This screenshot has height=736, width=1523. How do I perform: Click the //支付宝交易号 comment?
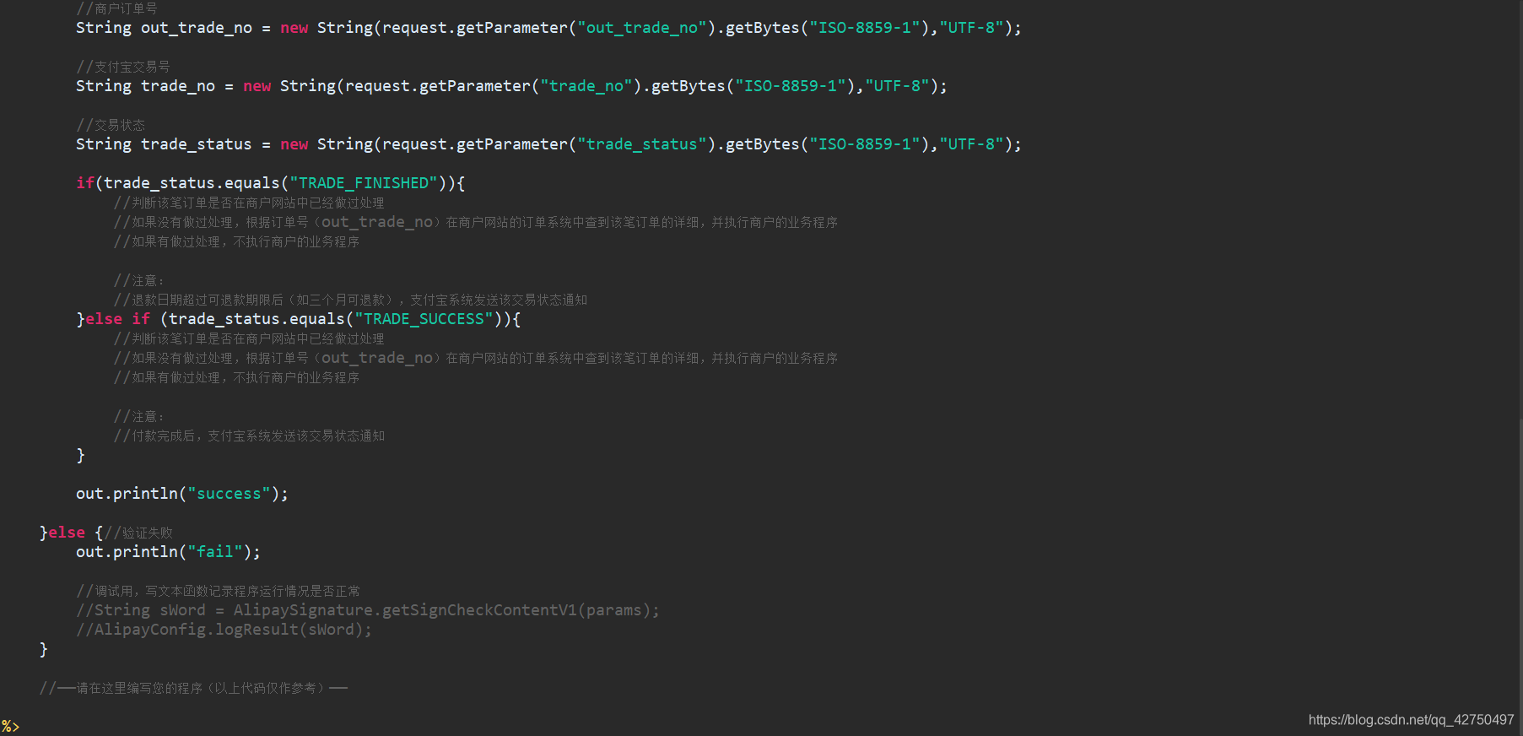point(123,67)
